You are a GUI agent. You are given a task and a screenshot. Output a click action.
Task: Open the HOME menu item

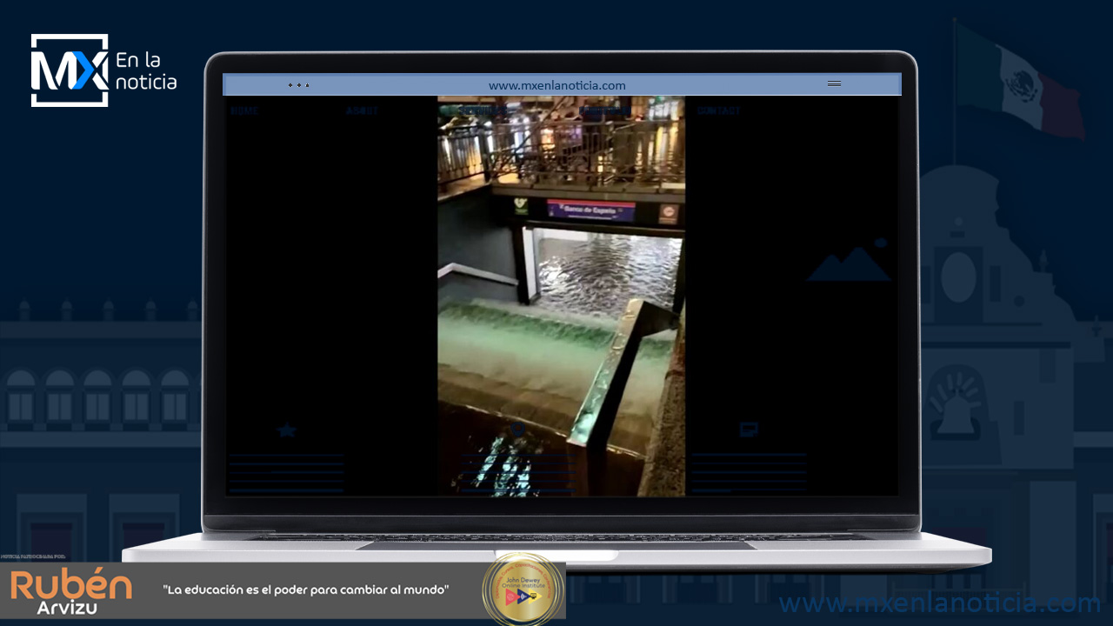pos(244,111)
